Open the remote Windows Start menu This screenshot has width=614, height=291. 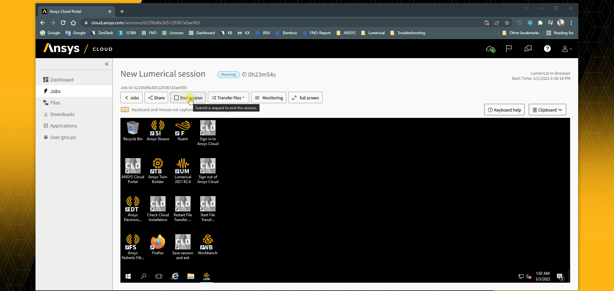128,276
